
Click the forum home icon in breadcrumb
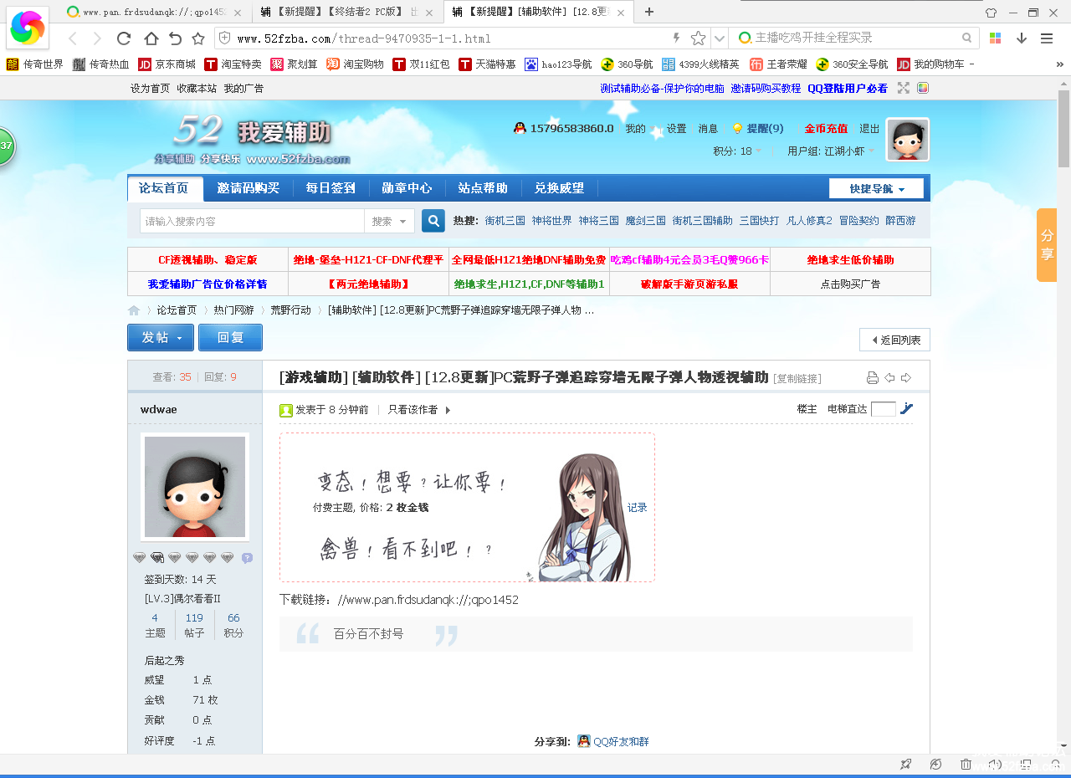click(x=134, y=310)
